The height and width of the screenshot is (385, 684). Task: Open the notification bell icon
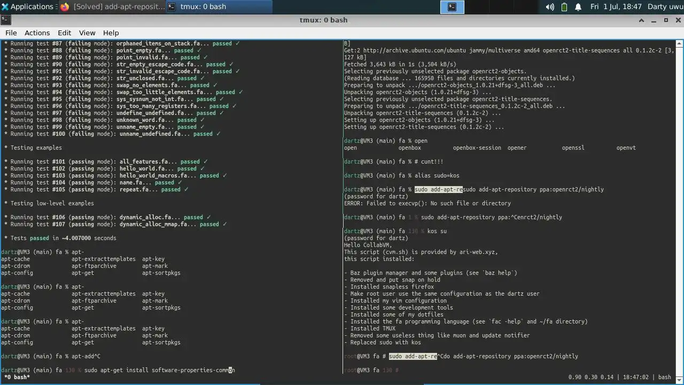point(578,7)
